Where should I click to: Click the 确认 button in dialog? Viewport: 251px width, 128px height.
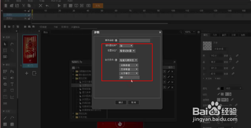click(x=121, y=102)
